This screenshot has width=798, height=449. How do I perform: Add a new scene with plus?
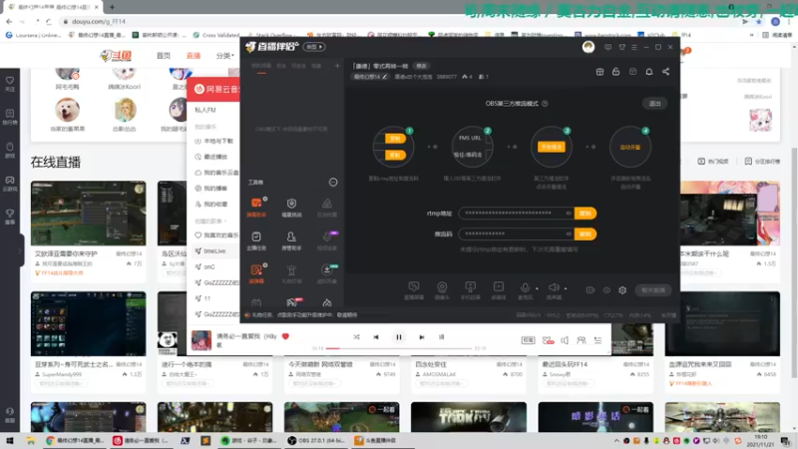[x=337, y=66]
